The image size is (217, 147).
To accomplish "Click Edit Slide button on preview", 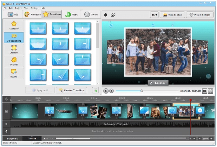I will (158, 83).
